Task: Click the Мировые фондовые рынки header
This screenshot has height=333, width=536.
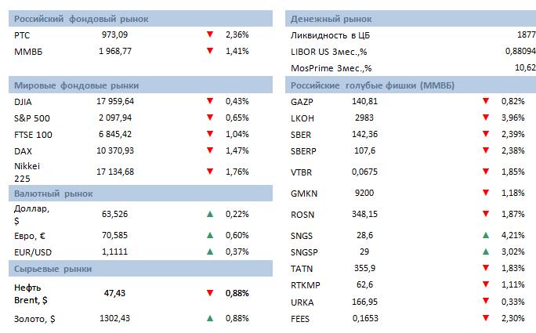Action: [x=77, y=85]
